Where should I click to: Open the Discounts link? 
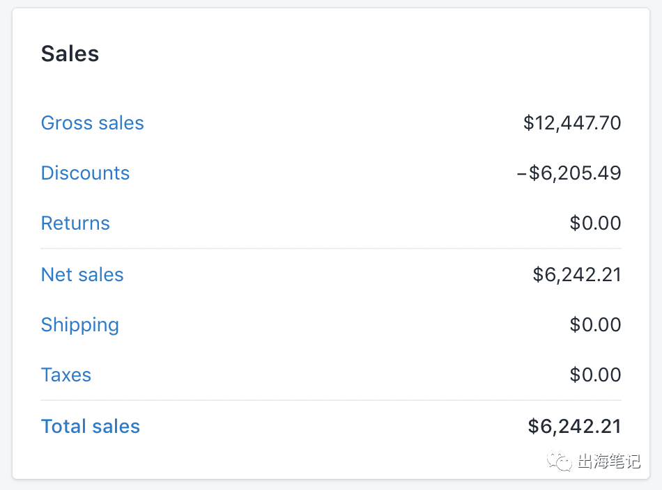click(85, 173)
